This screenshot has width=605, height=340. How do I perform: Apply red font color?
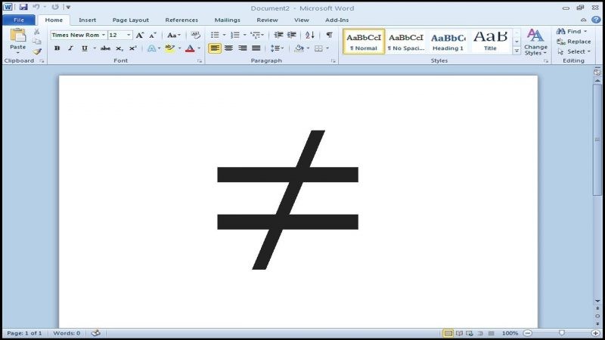point(190,48)
